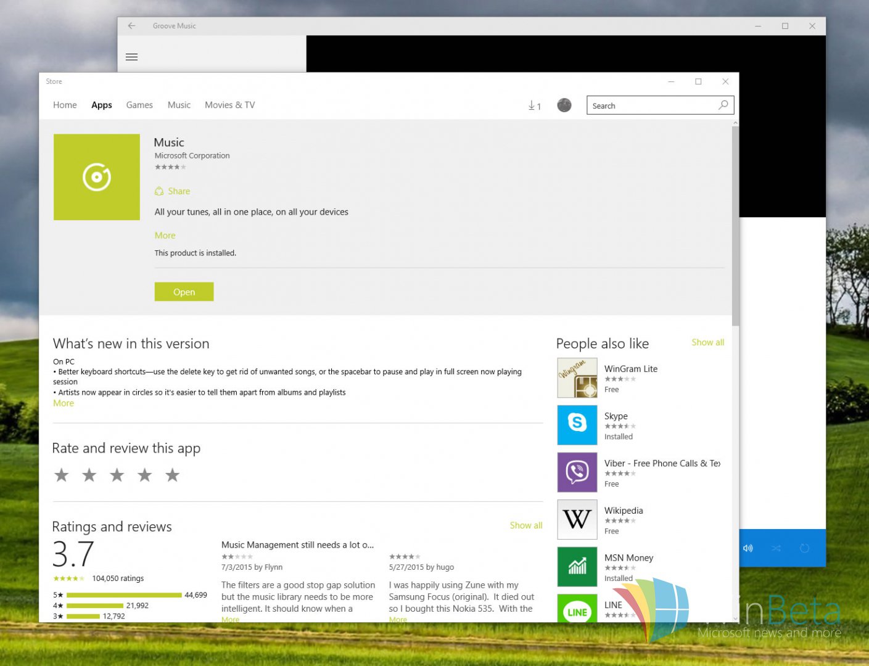Viewport: 869px width, 666px height.
Task: Click the Microsoft Corporation publisher name
Action: 192,155
